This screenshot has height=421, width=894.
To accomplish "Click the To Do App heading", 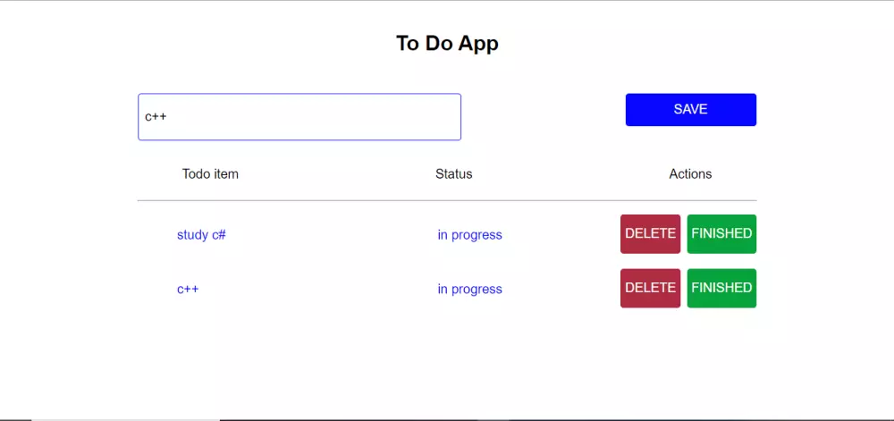I will (x=447, y=43).
